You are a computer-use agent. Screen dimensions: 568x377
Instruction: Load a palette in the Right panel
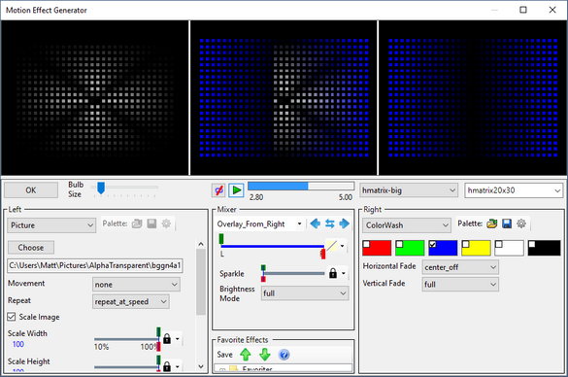click(492, 223)
